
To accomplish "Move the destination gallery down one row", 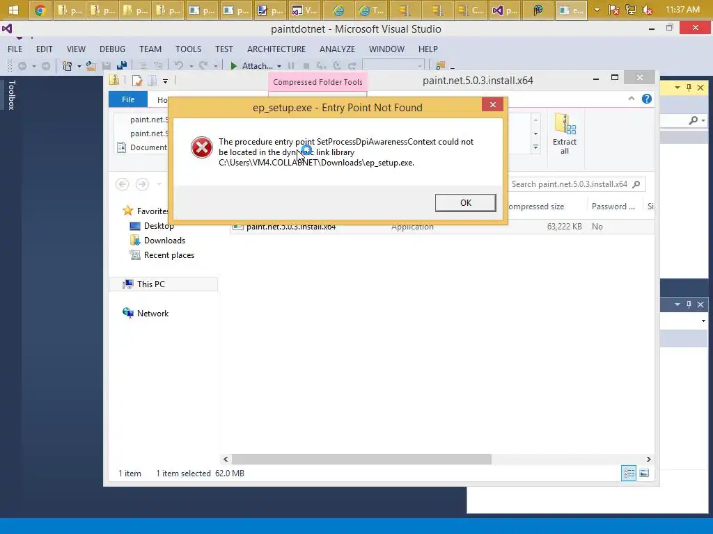I will coord(535,133).
